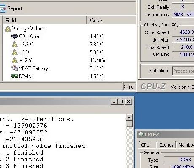Select the DIMM value 1.55 V
194x168 pixels.
(x=96, y=76)
